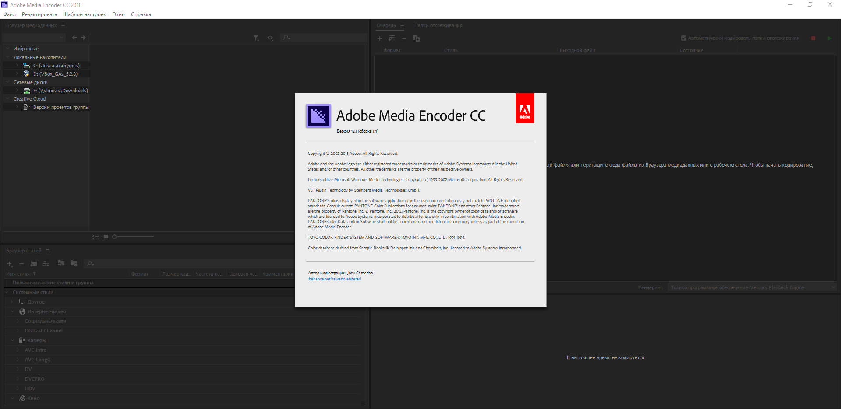The width and height of the screenshot is (841, 409).
Task: Export presets icon in Preset Browser
Action: point(74,263)
